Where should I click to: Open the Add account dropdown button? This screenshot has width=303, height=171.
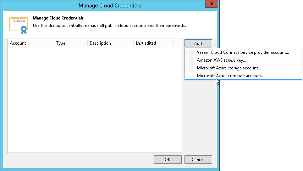pyautogui.click(x=198, y=43)
